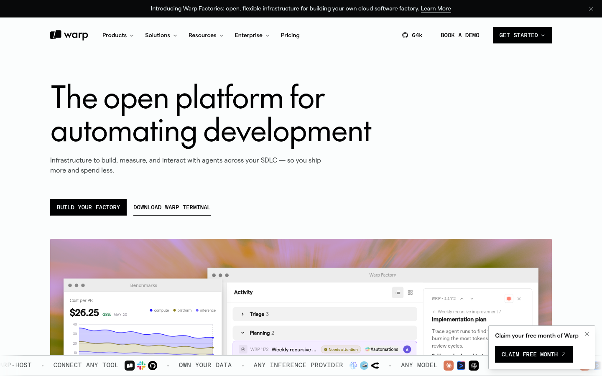Click the Claim Free Month button

tap(534, 354)
